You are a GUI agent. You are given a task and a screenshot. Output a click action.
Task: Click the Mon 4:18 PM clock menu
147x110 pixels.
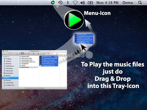click(107, 3)
